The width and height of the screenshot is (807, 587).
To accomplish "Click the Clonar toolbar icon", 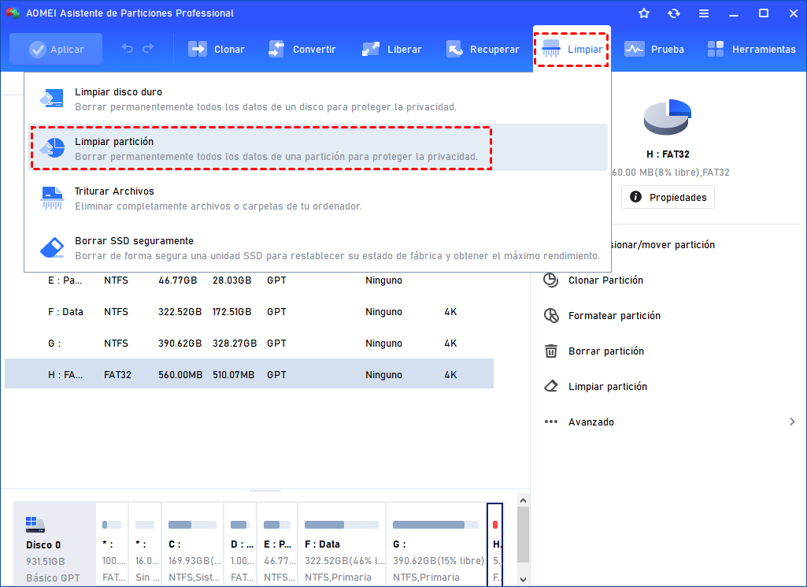I will pos(197,49).
